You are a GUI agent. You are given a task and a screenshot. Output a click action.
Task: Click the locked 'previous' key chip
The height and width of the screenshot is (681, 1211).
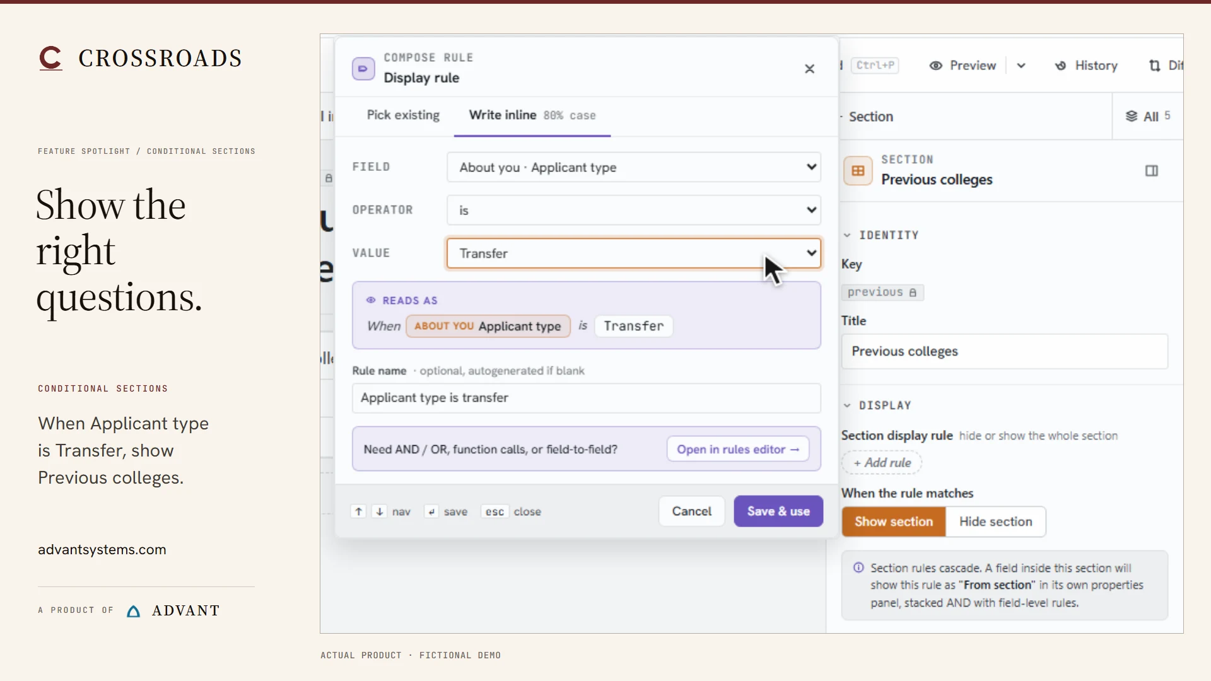882,293
